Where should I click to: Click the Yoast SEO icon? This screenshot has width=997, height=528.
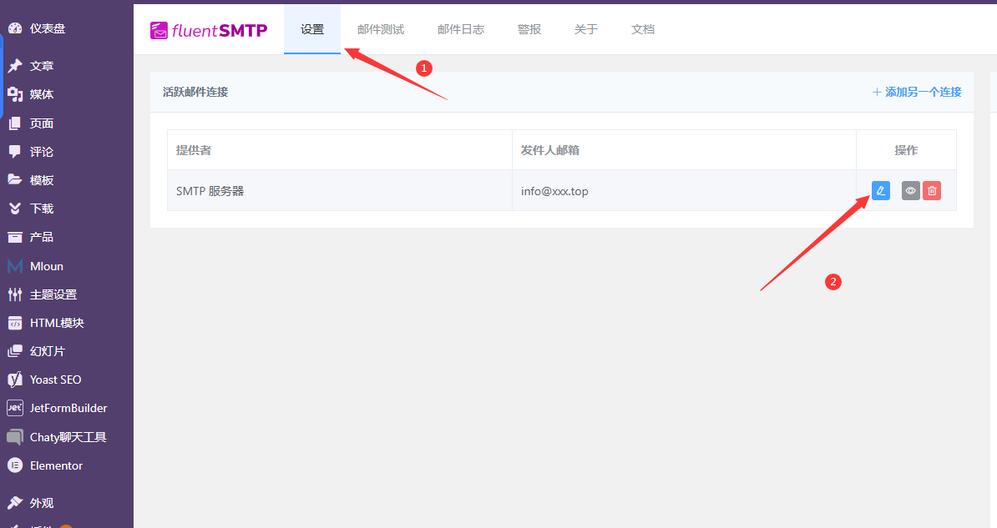pyautogui.click(x=15, y=380)
